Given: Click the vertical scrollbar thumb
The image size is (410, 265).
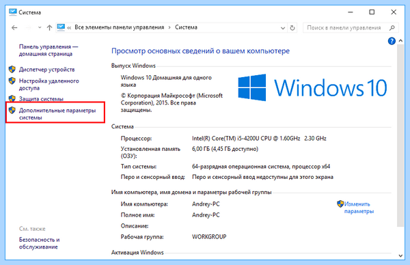Looking at the screenshot, I should coord(400,135).
